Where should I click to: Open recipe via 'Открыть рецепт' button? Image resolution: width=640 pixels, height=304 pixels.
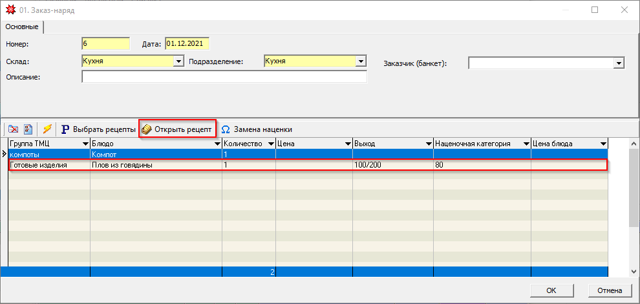click(177, 129)
